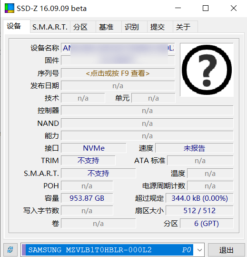
Task: Switch to the S.M.A.R.T. tab
Action: pyautogui.click(x=50, y=27)
